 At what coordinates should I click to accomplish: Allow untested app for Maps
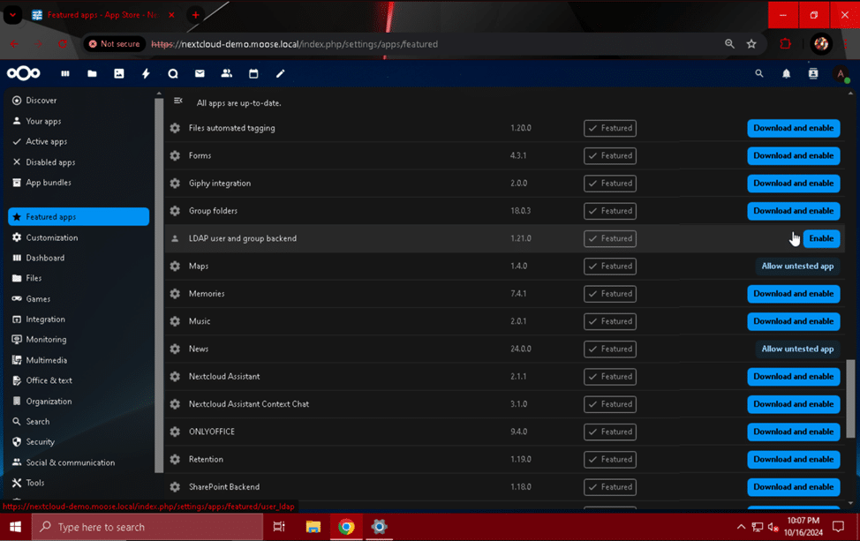(x=797, y=266)
